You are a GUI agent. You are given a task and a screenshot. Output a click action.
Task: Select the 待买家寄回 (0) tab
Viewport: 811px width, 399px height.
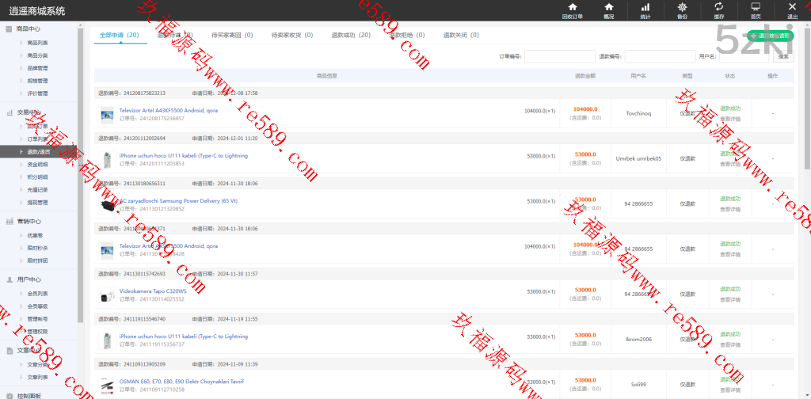(x=232, y=35)
